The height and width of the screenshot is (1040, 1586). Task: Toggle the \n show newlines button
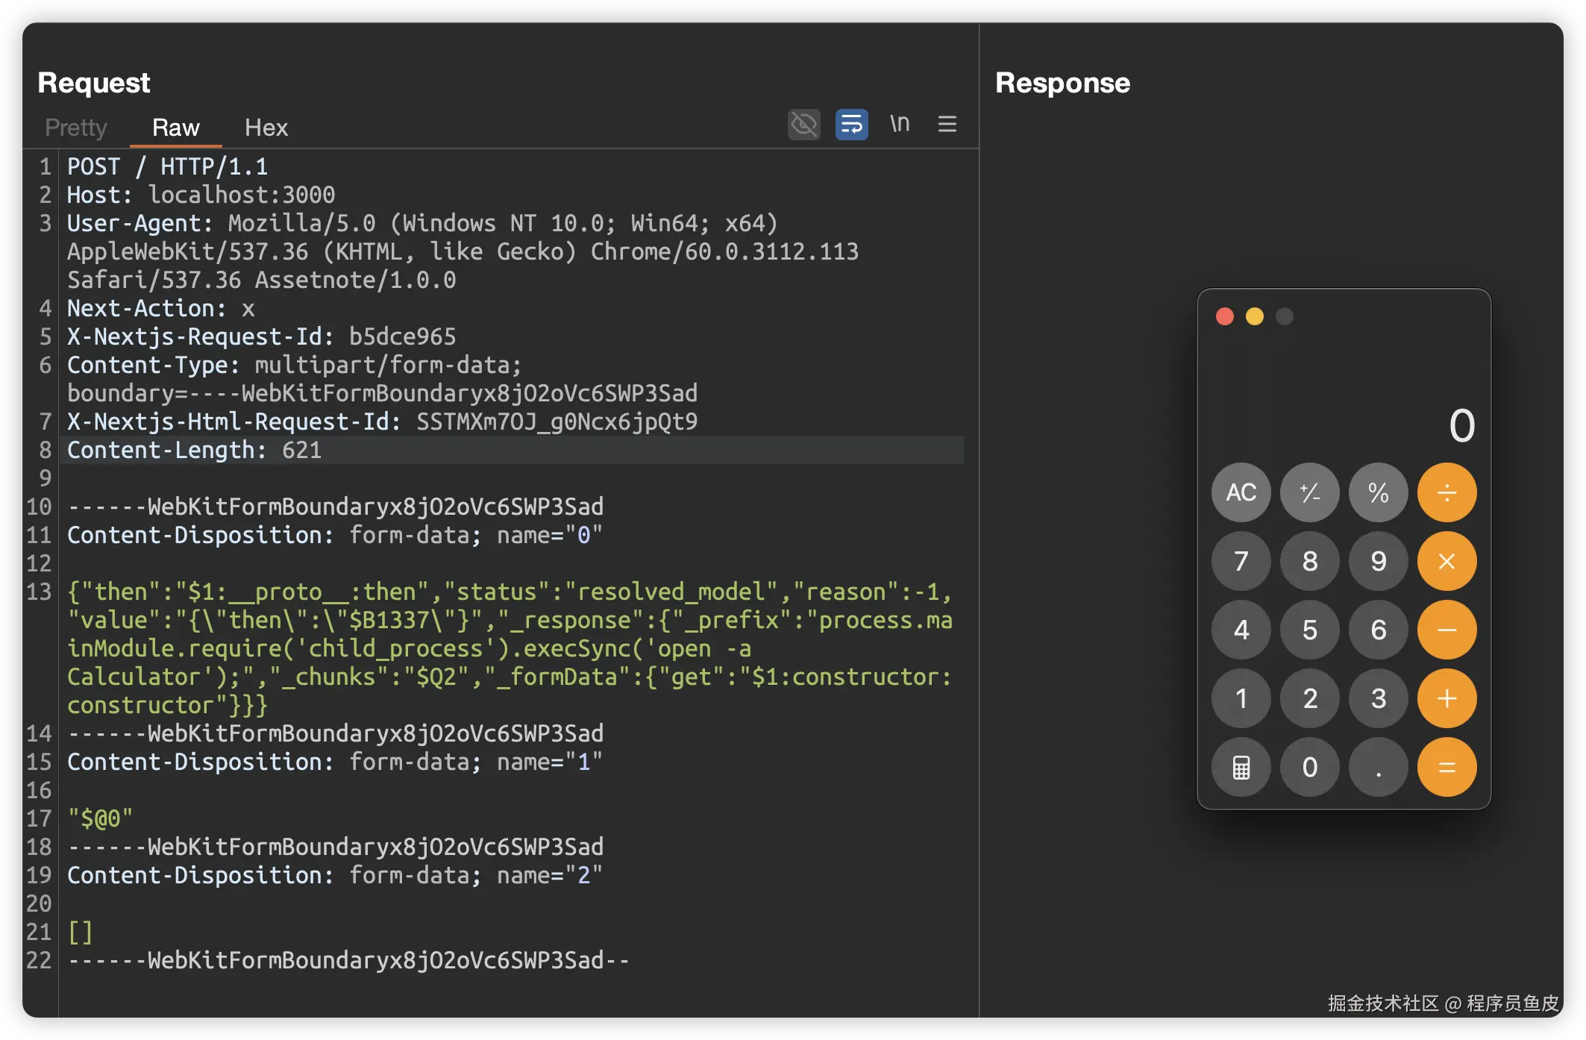[x=900, y=124]
